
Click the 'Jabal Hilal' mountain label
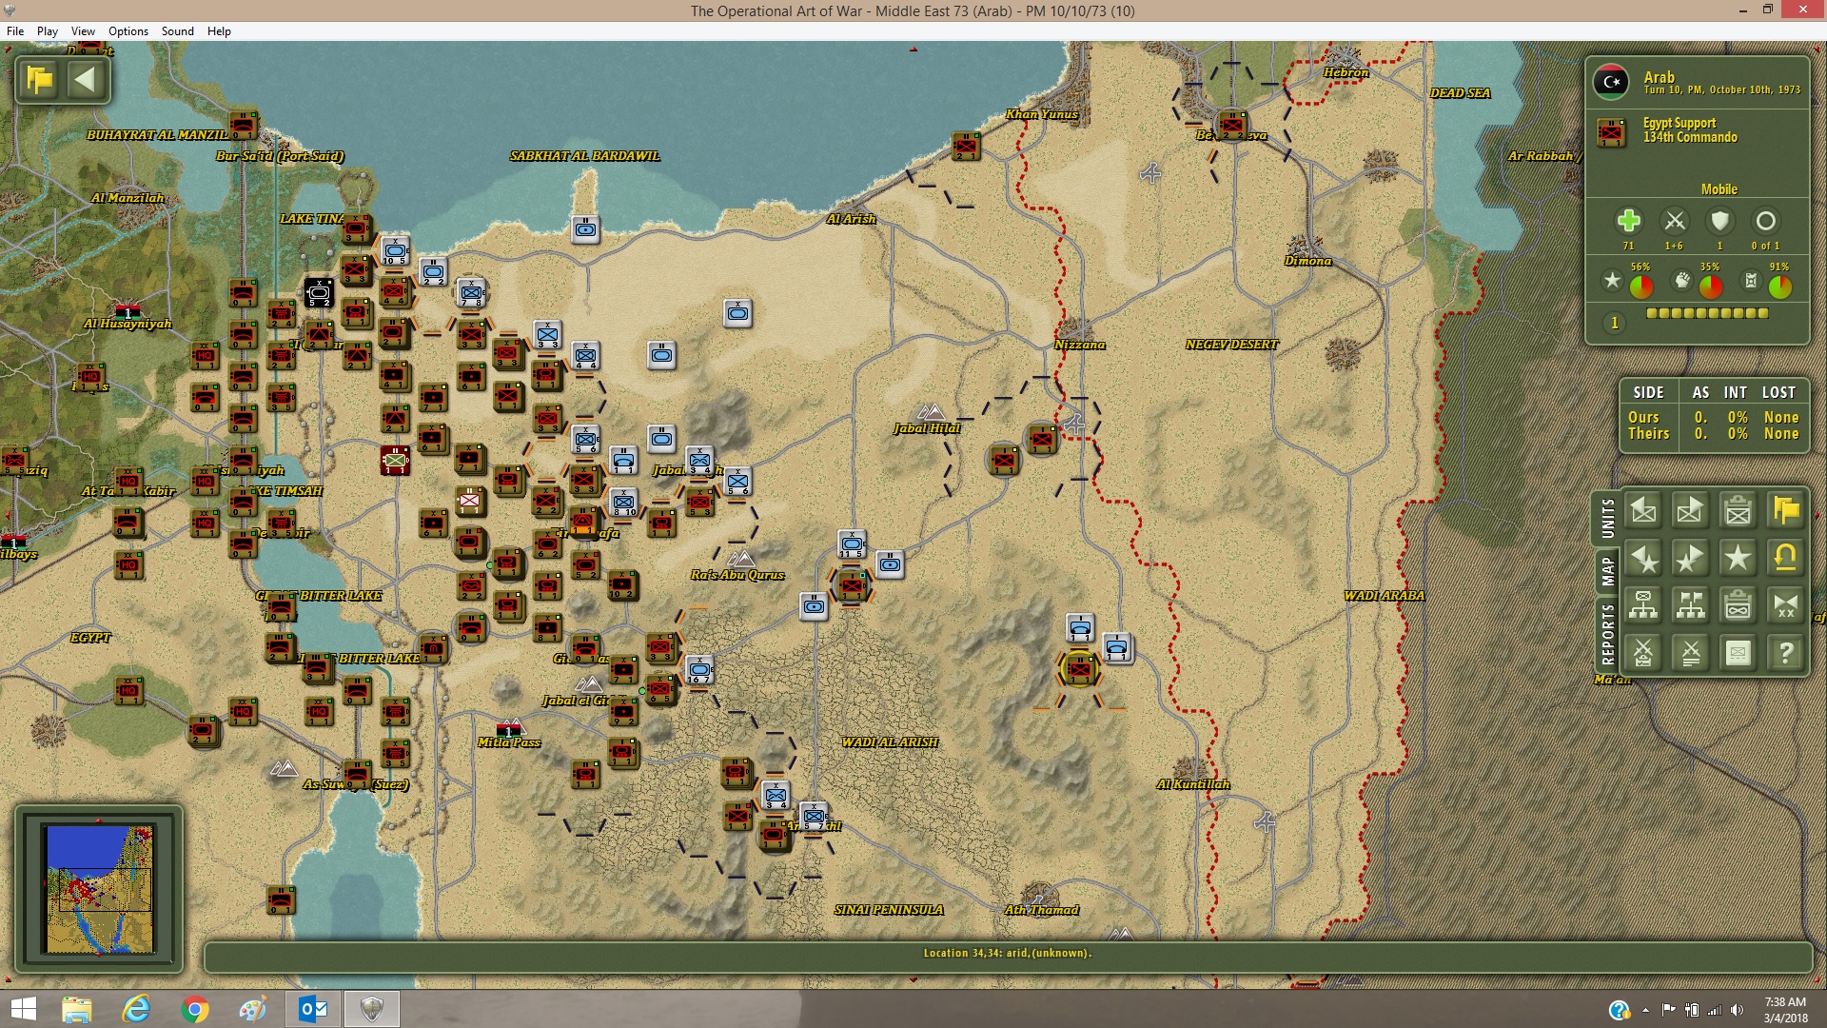926,428
